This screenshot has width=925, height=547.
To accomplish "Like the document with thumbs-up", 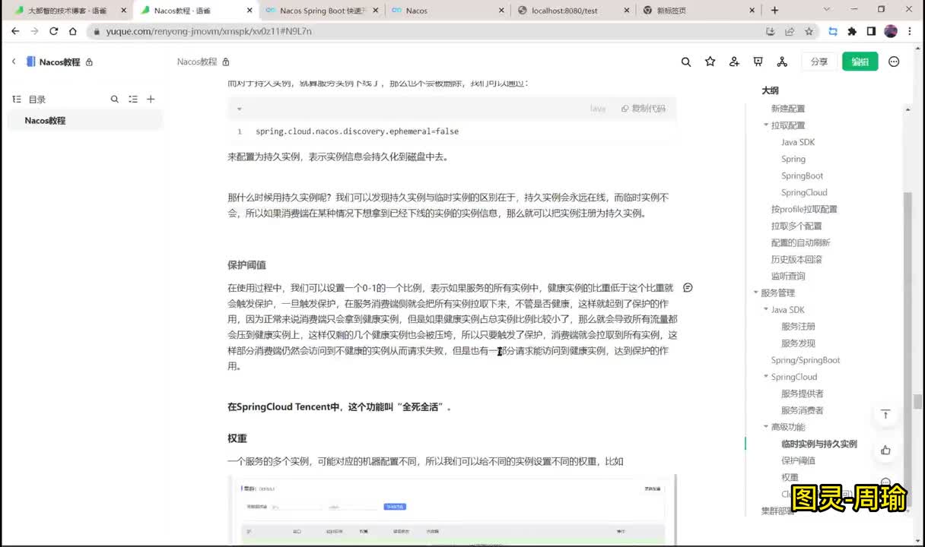I will [x=885, y=450].
